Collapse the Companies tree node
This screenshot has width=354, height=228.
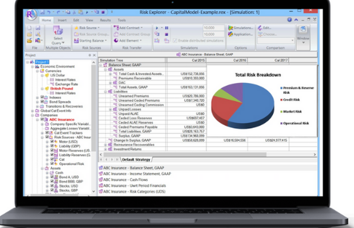(33, 115)
